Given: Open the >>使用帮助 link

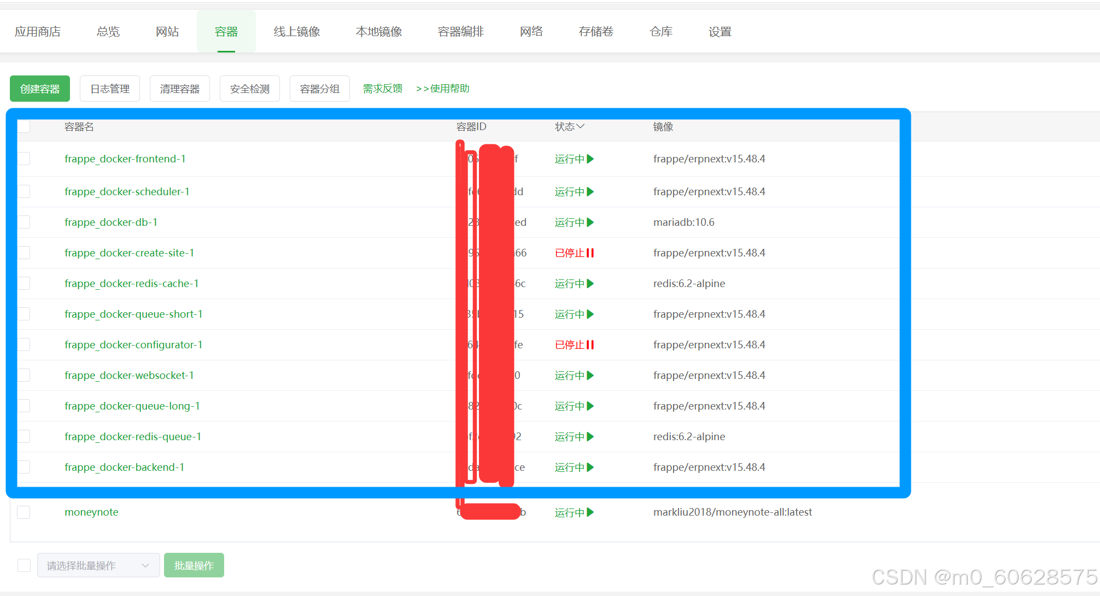Looking at the screenshot, I should 443,89.
